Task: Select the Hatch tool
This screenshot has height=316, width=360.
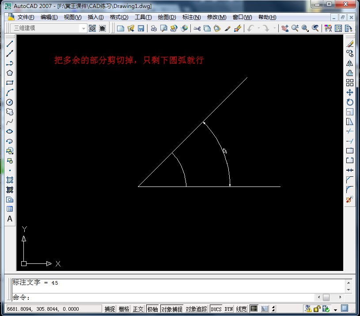Action: 10,180
